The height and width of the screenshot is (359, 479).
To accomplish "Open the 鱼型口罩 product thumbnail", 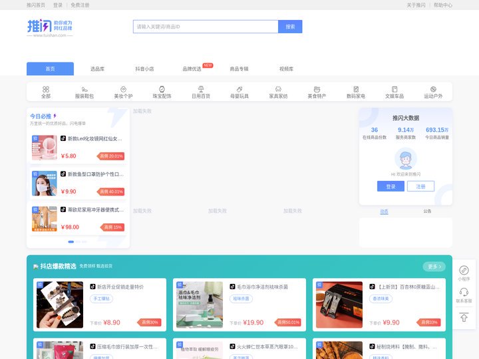I will pyautogui.click(x=45, y=183).
